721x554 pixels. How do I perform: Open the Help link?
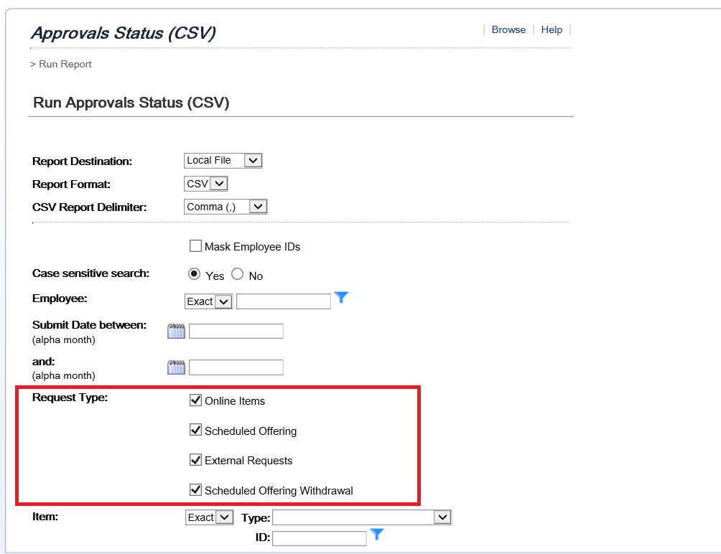point(552,30)
